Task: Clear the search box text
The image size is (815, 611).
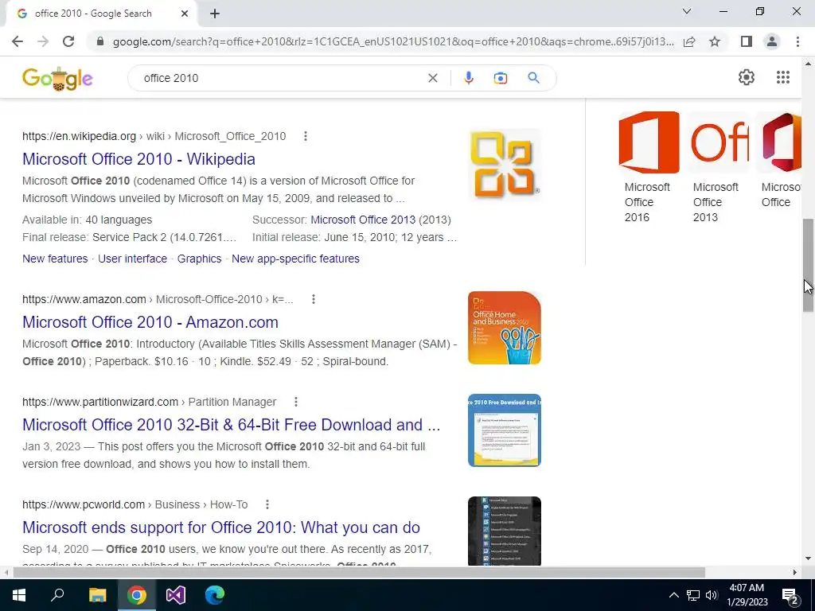Action: (432, 78)
